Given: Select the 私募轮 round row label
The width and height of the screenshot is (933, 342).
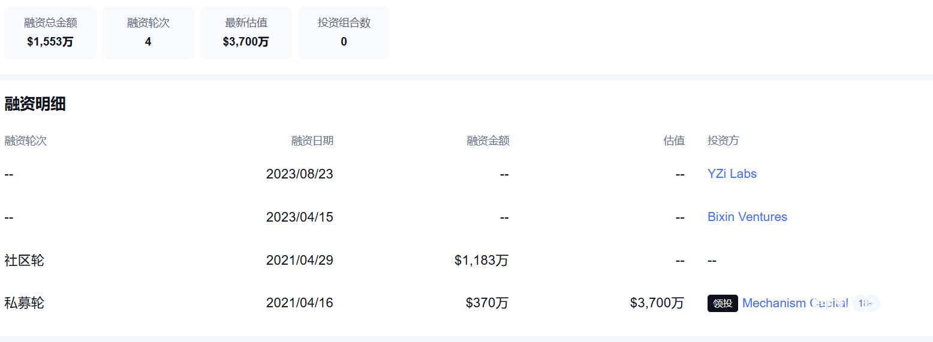Looking at the screenshot, I should 24,303.
